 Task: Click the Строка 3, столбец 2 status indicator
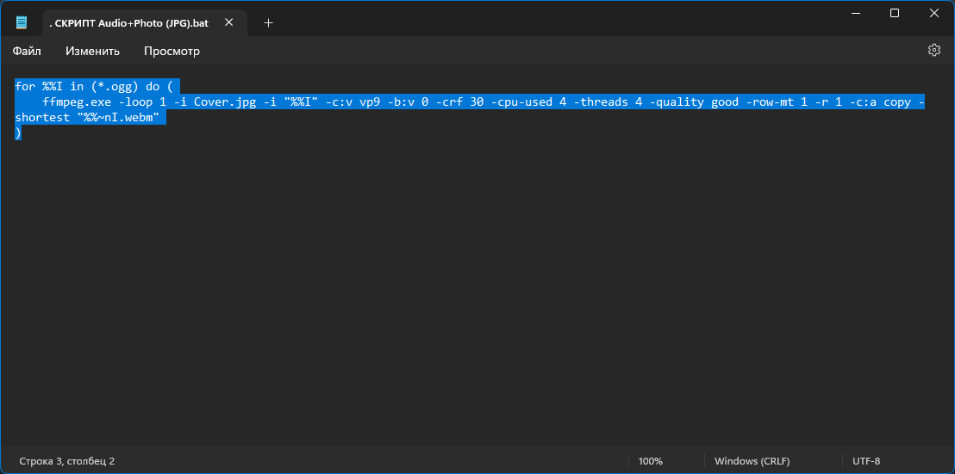point(67,461)
